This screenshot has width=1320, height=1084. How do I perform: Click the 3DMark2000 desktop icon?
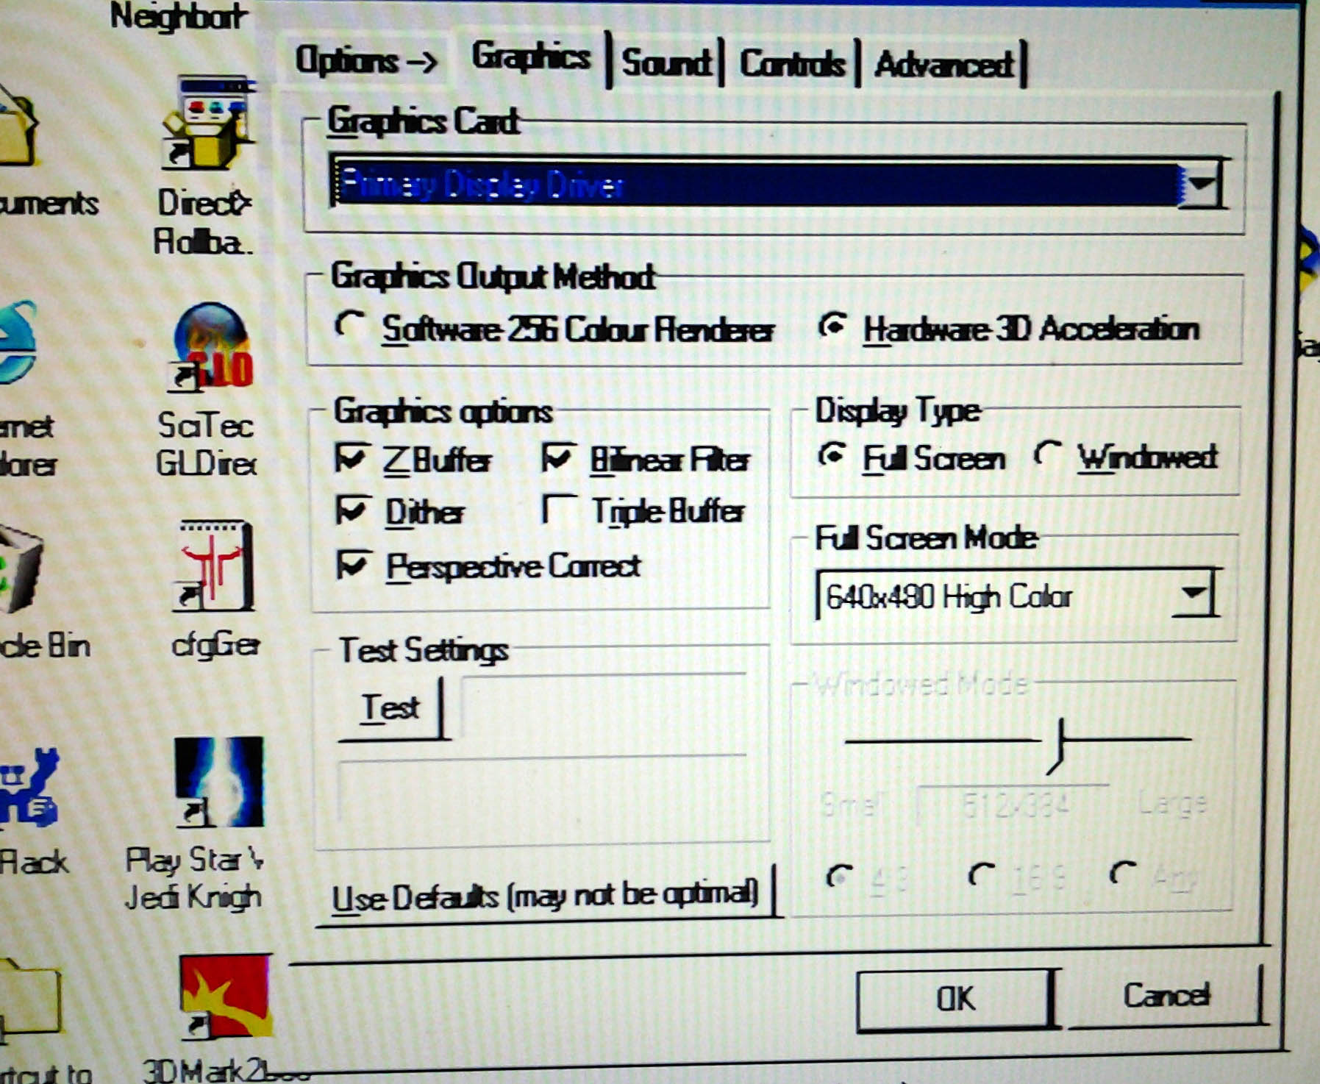pyautogui.click(x=225, y=996)
